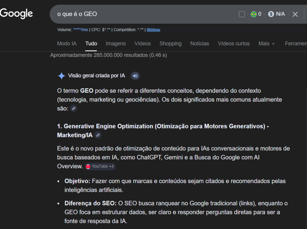
Task: Switch to Vídeos curtos tab
Action: pyautogui.click(x=234, y=44)
